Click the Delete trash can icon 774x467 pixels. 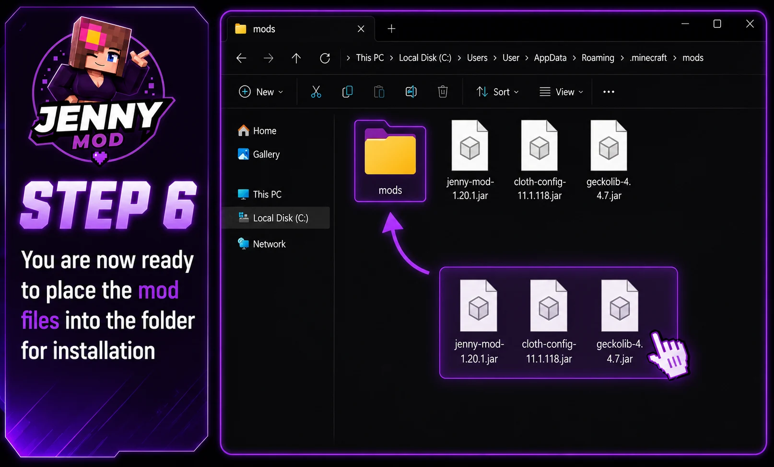[443, 91]
